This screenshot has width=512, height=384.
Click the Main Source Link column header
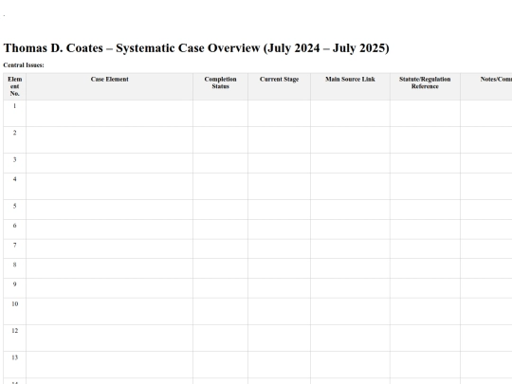pos(350,86)
